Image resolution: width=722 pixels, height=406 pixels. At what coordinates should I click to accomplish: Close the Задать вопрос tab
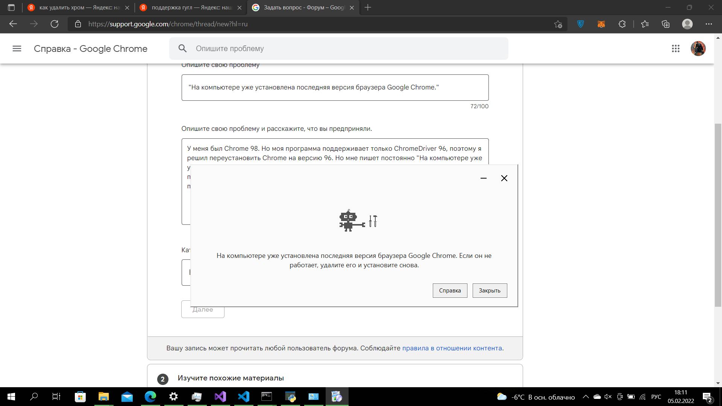pos(352,8)
